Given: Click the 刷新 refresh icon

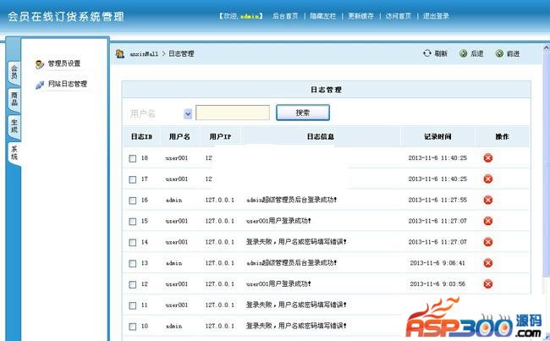Looking at the screenshot, I should [427, 53].
